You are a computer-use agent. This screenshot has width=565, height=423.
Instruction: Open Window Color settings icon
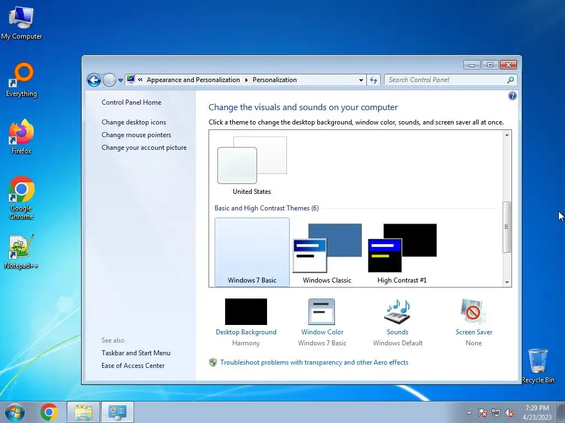[x=322, y=312]
